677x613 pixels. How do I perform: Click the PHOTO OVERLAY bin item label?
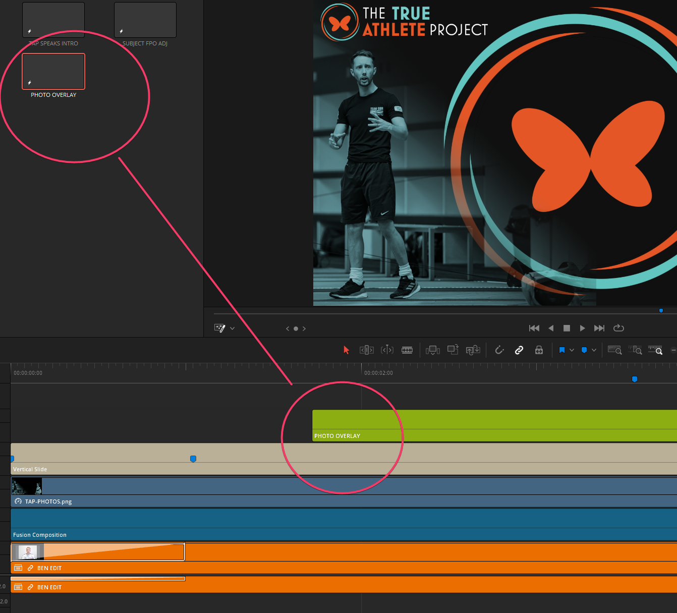point(53,95)
